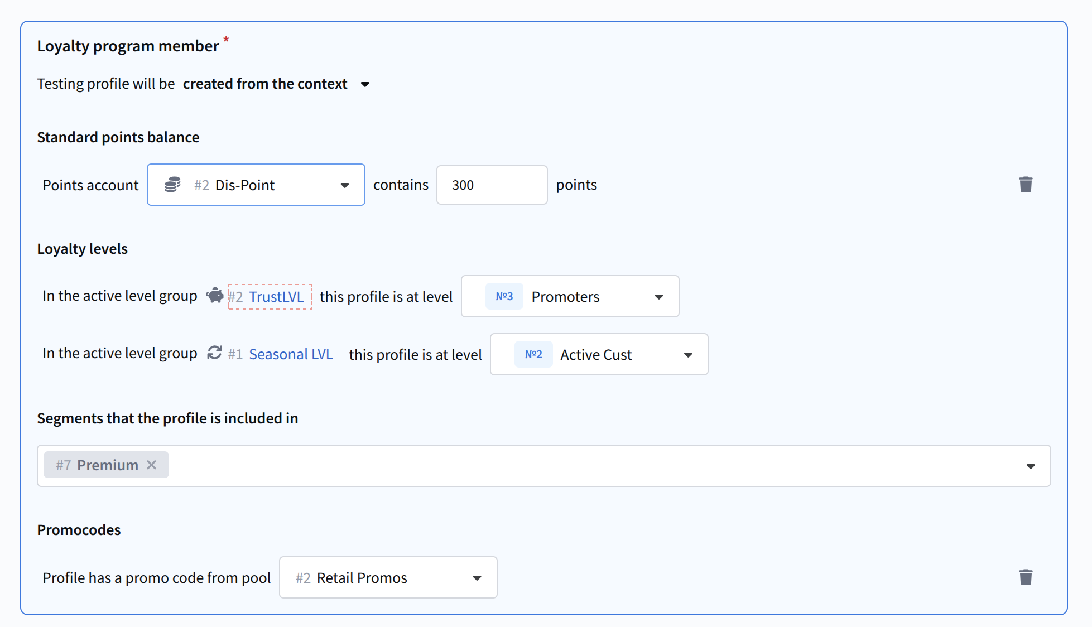Viewport: 1092px width, 627px height.
Task: Click the piggy bank icon beside TrustLVL
Action: click(x=215, y=295)
